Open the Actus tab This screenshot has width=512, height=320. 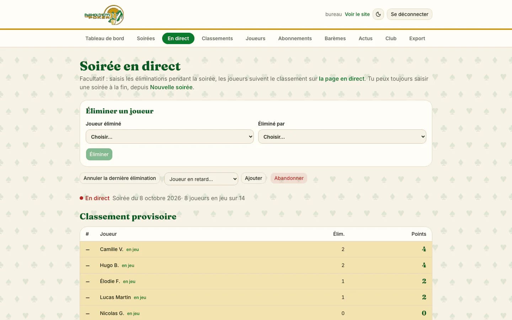tap(366, 38)
